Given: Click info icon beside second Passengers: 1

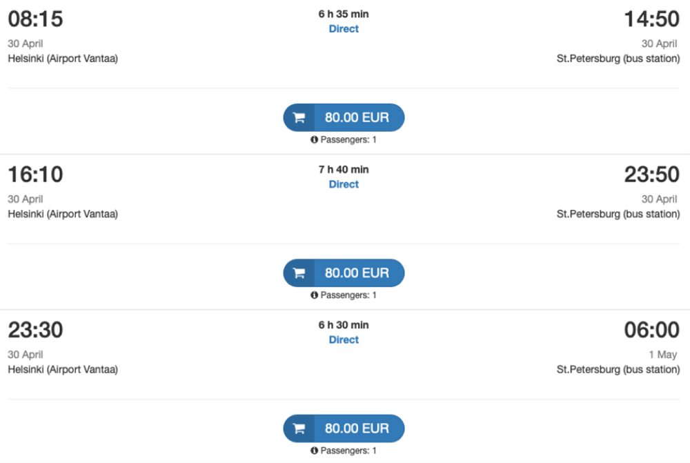Looking at the screenshot, I should (314, 295).
